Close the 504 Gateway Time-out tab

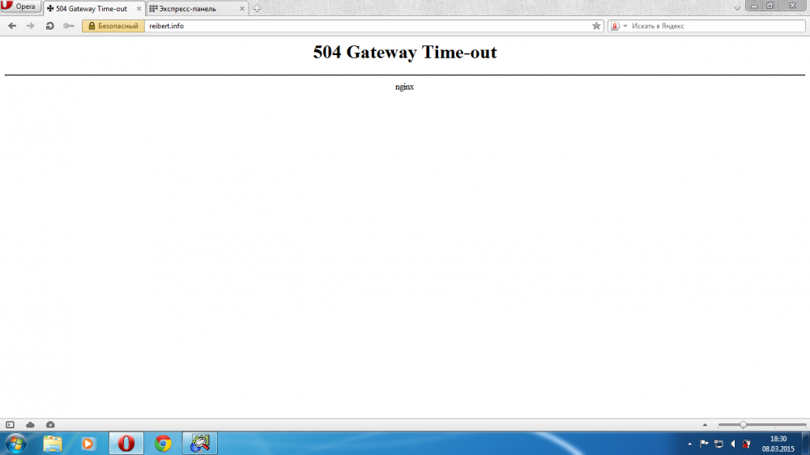coord(139,9)
